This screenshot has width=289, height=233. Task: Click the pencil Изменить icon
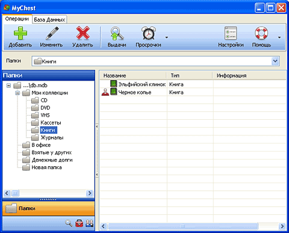[52, 33]
